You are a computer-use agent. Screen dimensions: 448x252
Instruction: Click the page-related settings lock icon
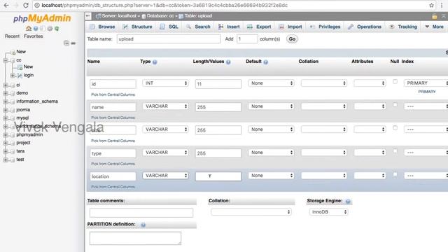[434, 17]
